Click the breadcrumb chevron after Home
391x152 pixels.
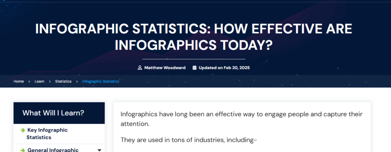[x=29, y=81]
